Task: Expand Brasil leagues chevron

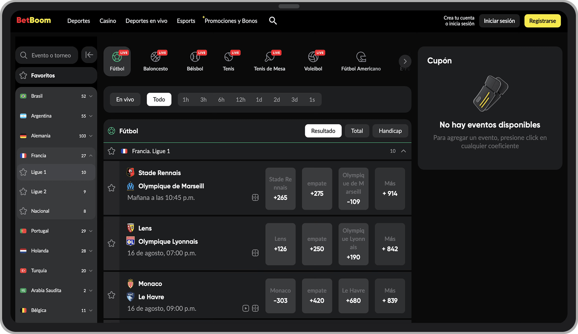Action: pyautogui.click(x=91, y=96)
